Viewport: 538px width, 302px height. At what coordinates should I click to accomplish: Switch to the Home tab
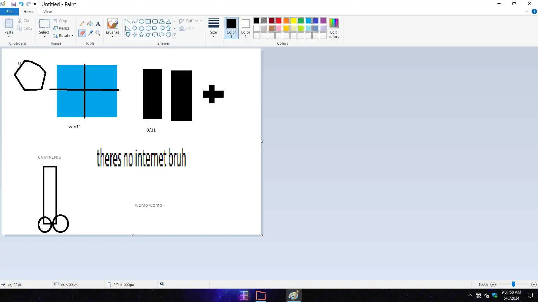coord(29,12)
